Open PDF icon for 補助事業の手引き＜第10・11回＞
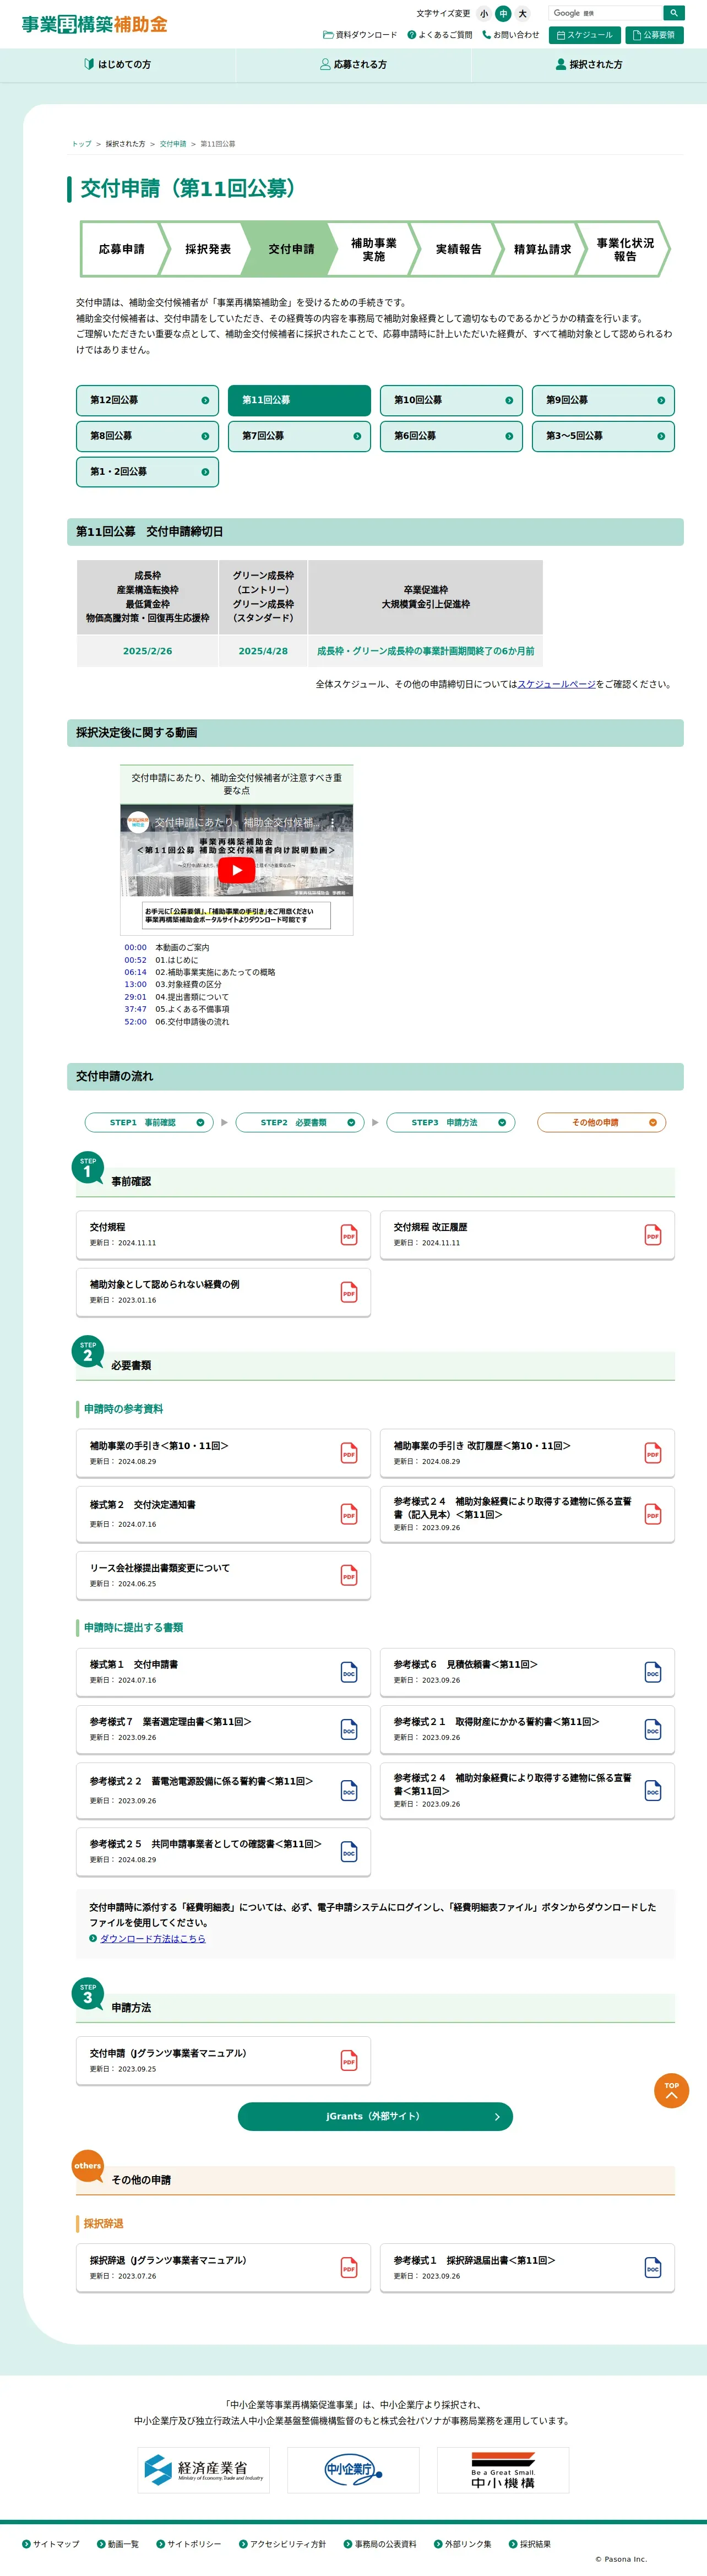The width and height of the screenshot is (707, 2576). click(x=349, y=1453)
